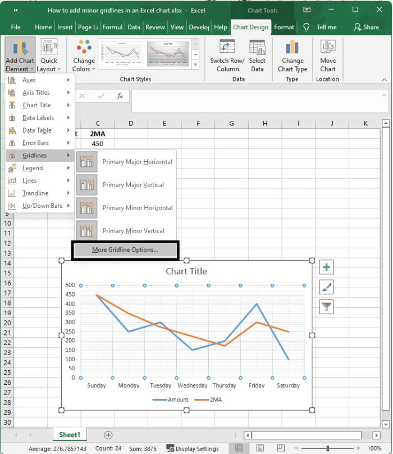Click the 100% zoom level
The image size is (393, 454).
374,448
